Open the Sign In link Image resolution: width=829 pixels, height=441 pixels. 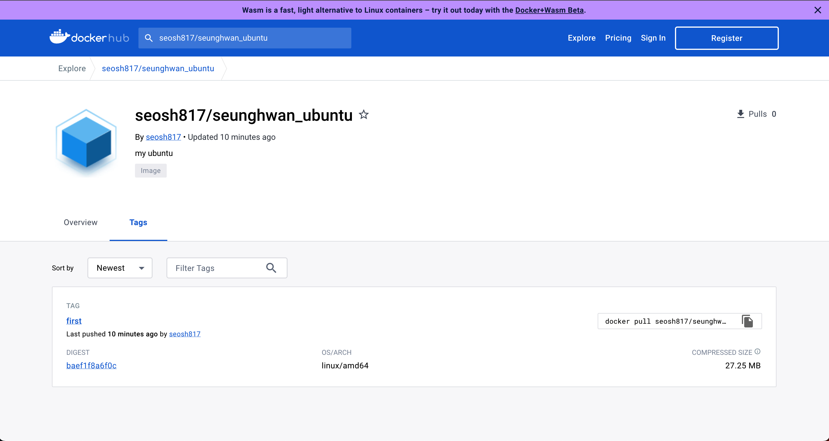click(x=653, y=38)
